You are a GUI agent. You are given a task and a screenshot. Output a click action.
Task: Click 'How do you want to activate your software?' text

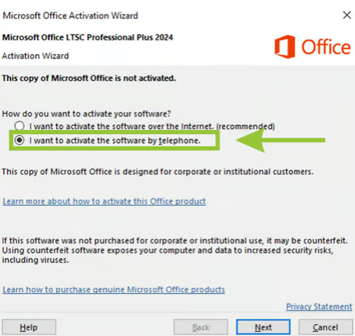(86, 114)
